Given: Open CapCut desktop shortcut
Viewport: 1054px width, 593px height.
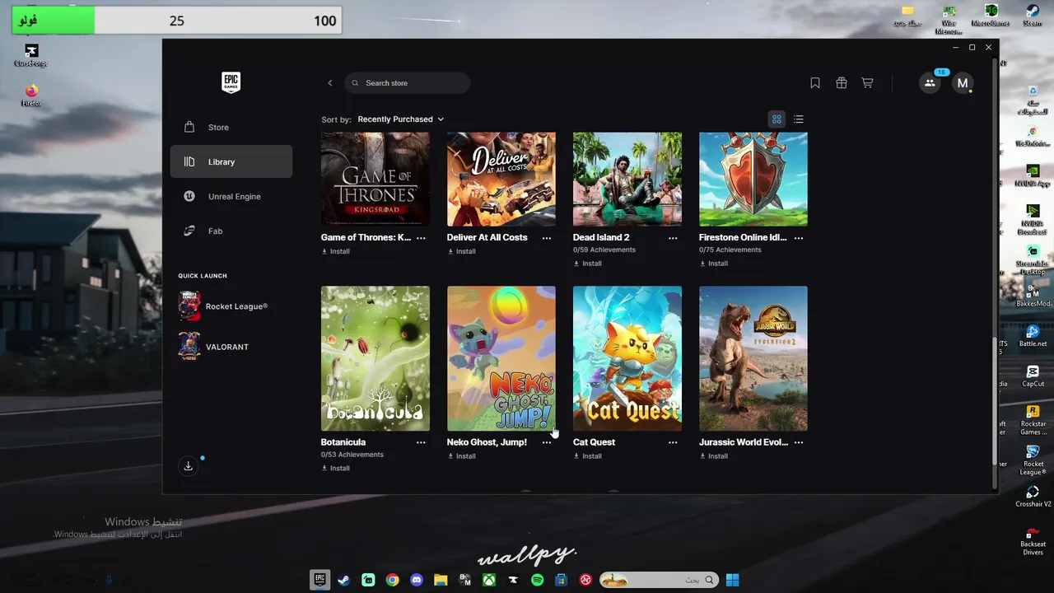Looking at the screenshot, I should coord(1033,376).
